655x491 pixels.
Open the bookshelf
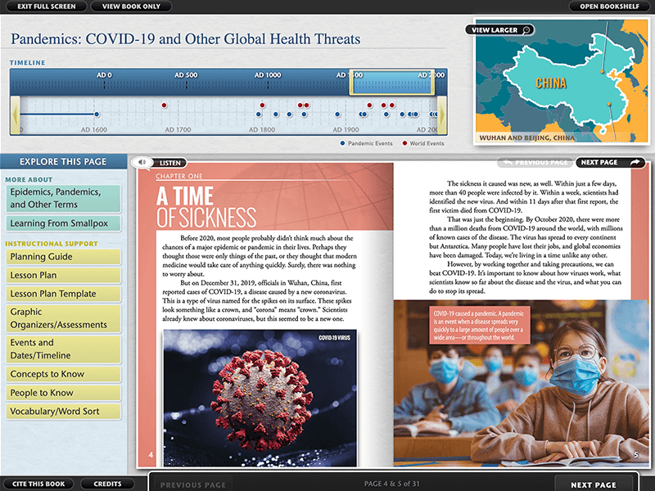click(609, 7)
